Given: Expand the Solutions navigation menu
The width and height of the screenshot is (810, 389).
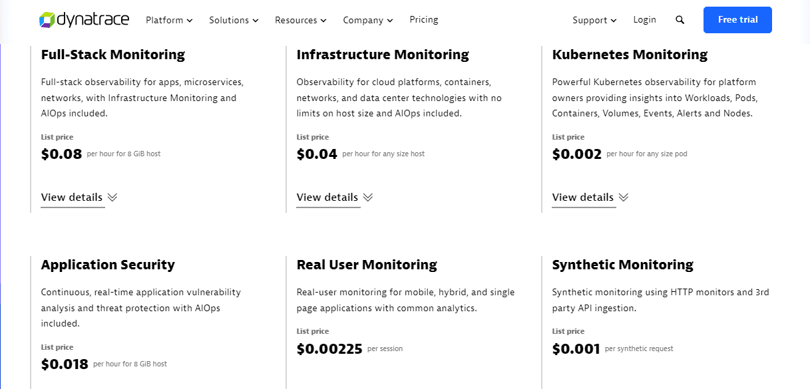Looking at the screenshot, I should 234,20.
